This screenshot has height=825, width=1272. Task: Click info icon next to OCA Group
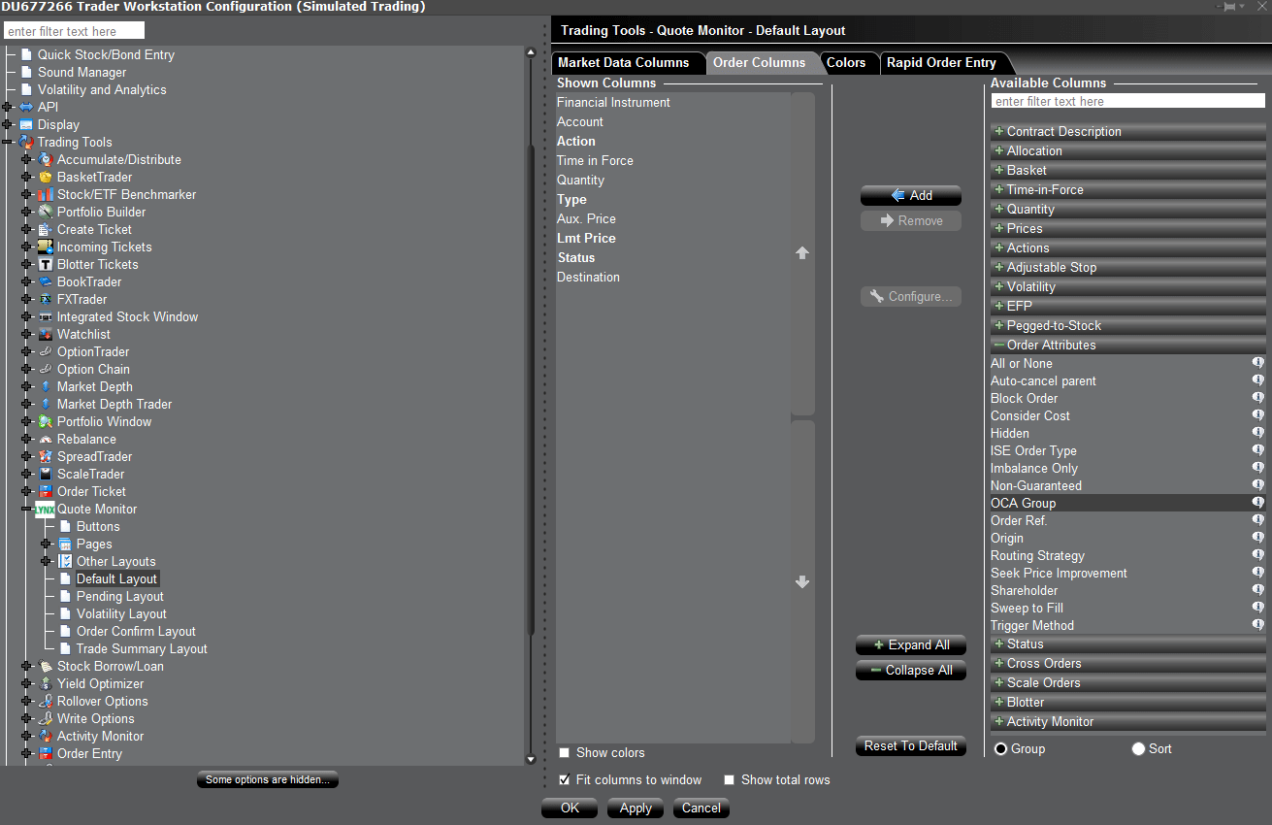point(1257,503)
